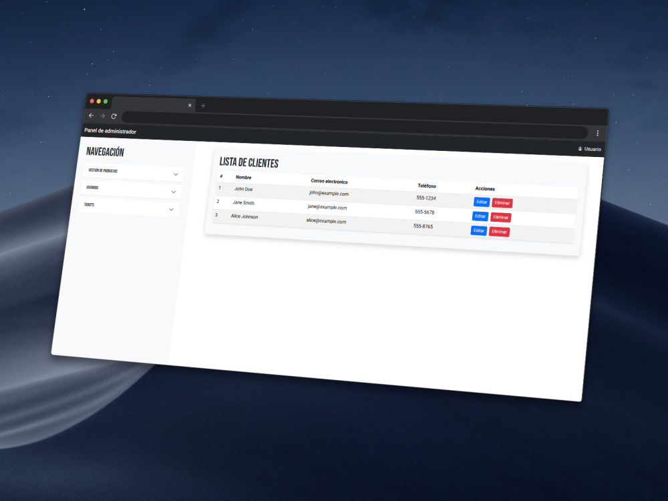Image resolution: width=668 pixels, height=501 pixels.
Task: Open a new browser tab with plus icon
Action: pos(203,106)
